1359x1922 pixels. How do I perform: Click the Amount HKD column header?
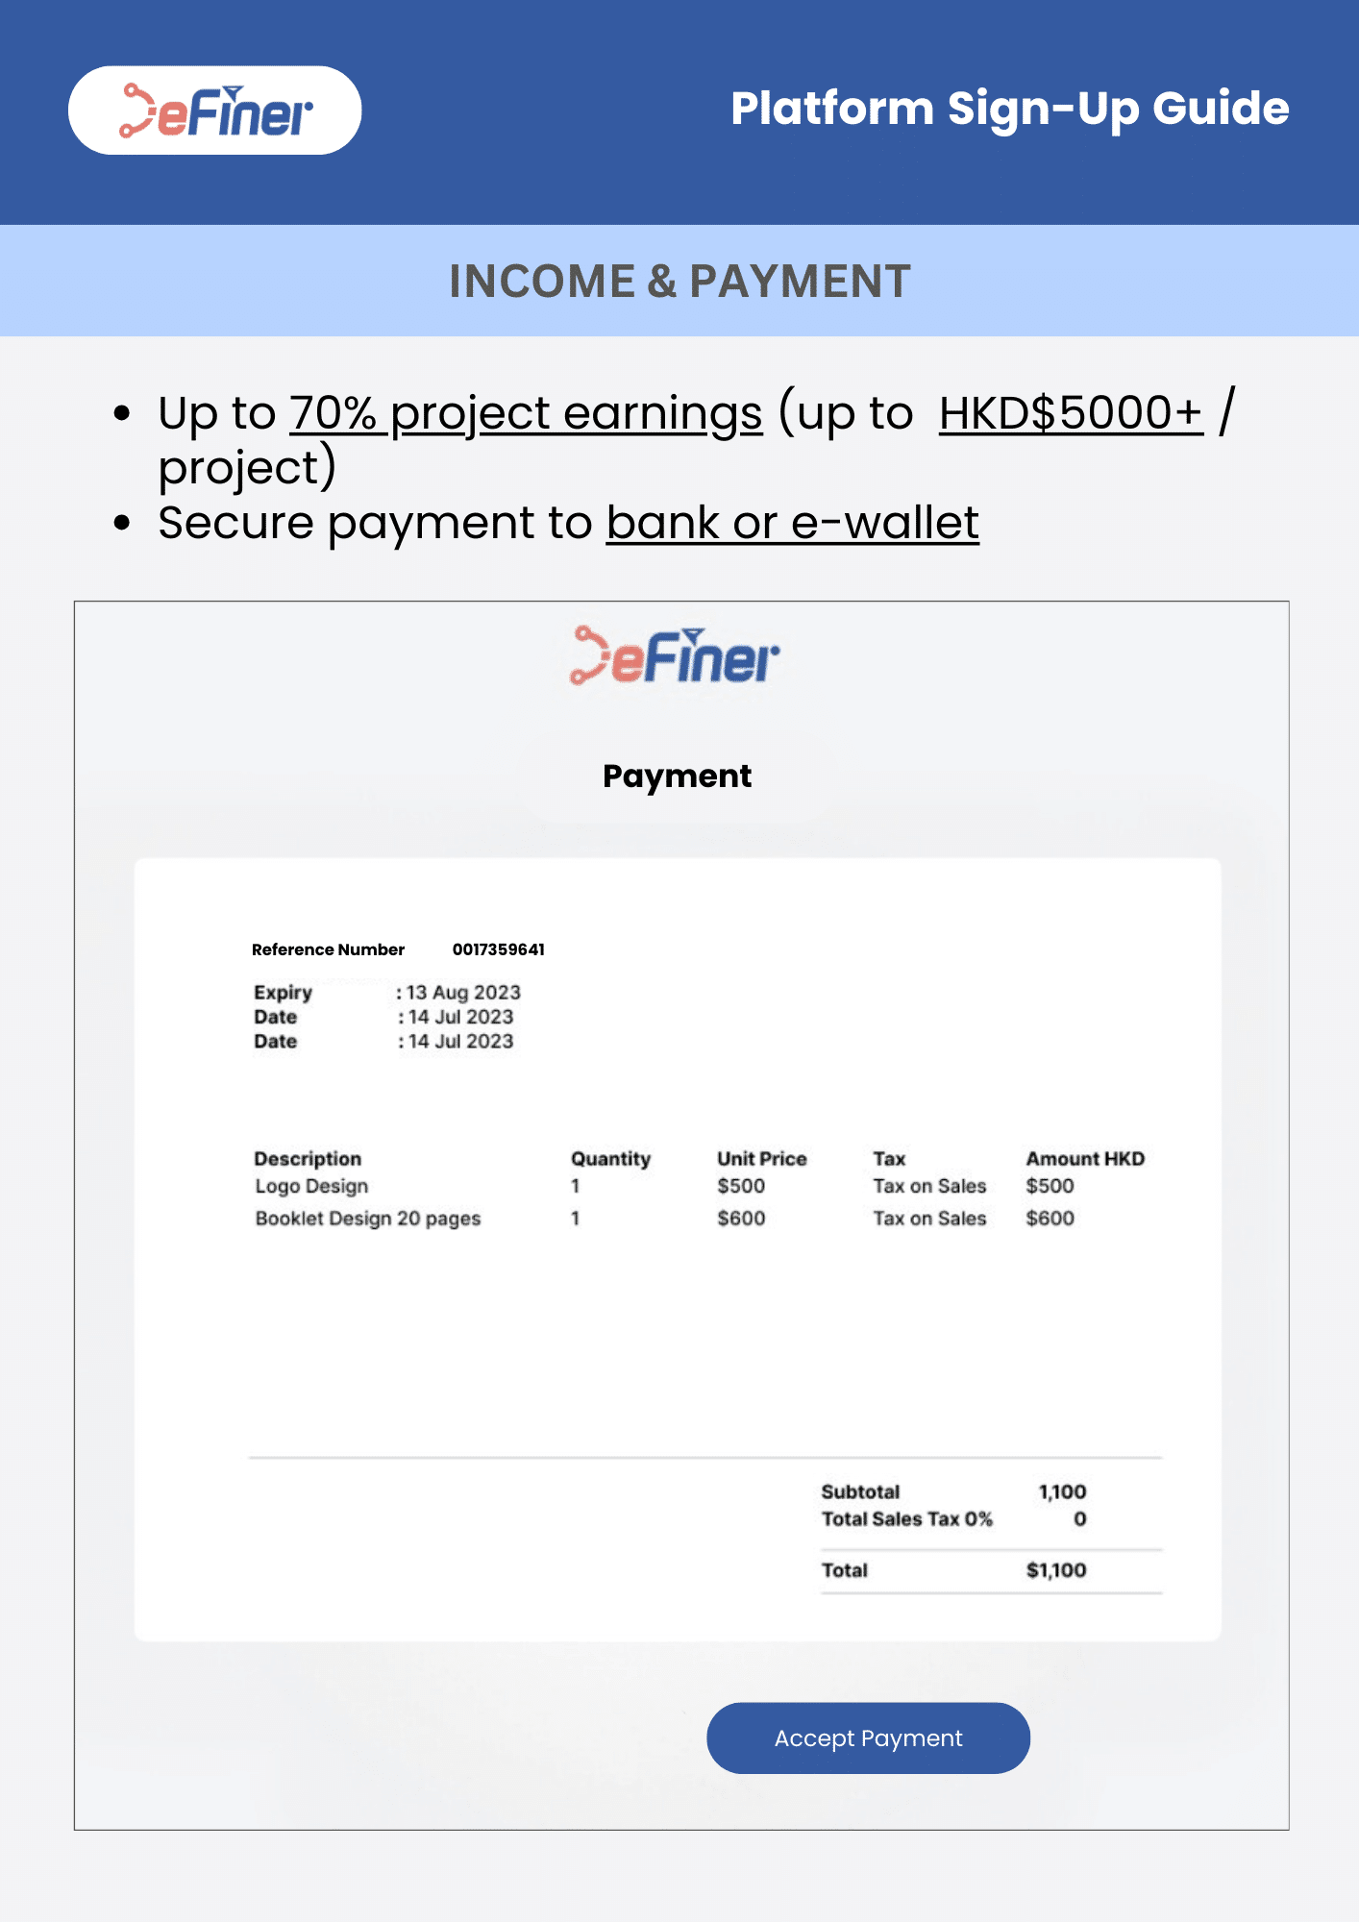1085,1159
